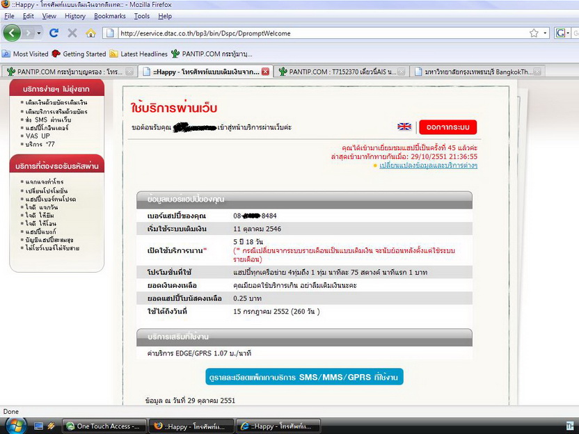
Task: Close the PANTIP.COM T7152370 tab
Action: [x=402, y=72]
